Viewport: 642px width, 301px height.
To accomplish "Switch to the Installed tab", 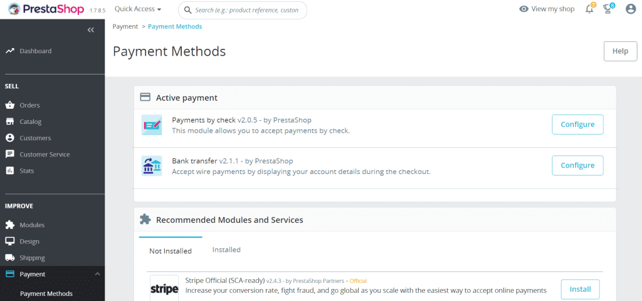I will [x=226, y=250].
